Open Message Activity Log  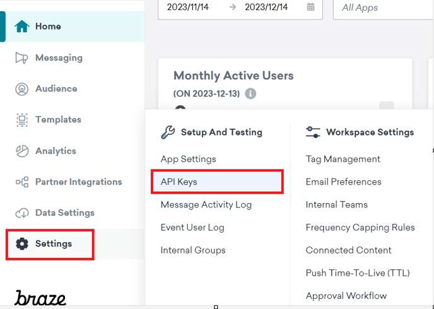206,205
